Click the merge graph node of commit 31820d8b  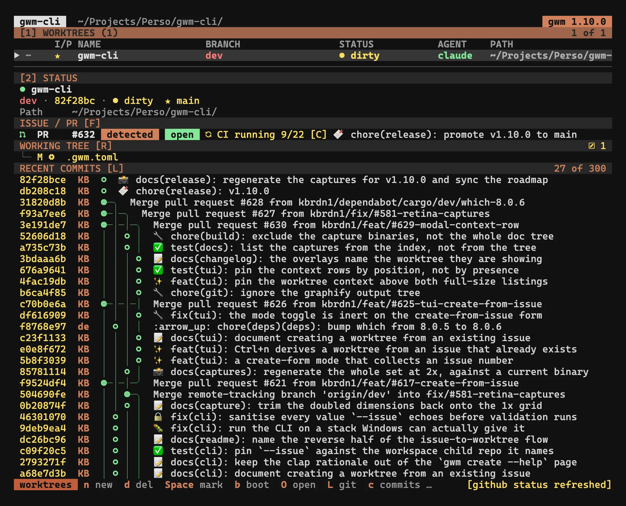[104, 202]
